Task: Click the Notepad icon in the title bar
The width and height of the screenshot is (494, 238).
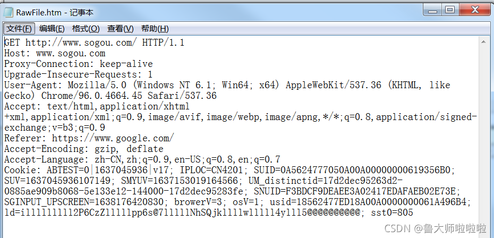Action: pos(8,10)
